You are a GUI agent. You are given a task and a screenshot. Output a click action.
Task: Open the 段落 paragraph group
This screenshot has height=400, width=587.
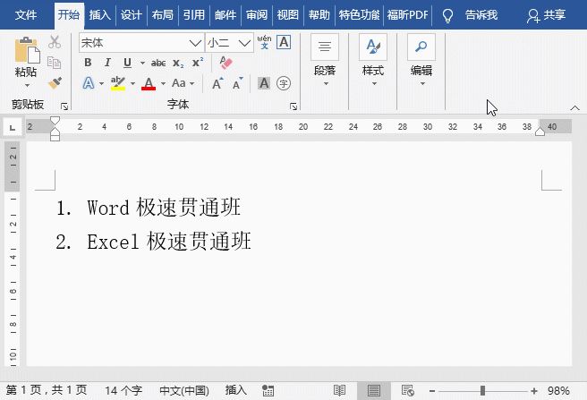click(x=325, y=60)
